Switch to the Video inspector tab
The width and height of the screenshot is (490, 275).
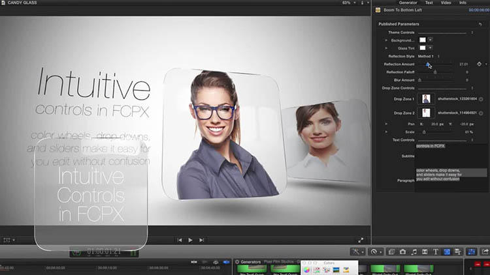(x=446, y=3)
